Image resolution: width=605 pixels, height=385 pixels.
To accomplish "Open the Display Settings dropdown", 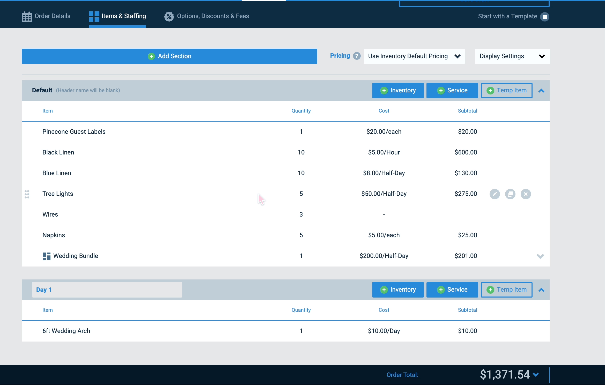I will point(512,56).
